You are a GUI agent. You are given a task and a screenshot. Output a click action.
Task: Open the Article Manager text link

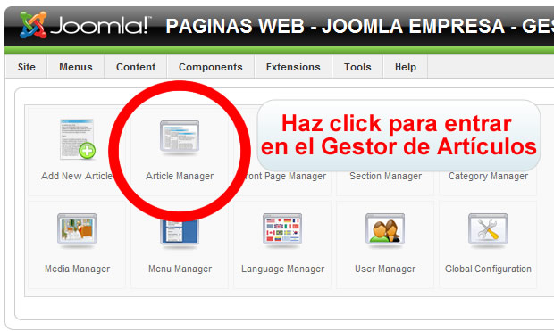click(x=180, y=176)
